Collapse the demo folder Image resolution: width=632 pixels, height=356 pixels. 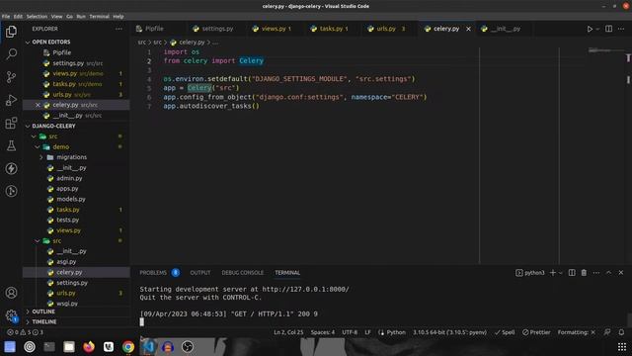coord(38,147)
